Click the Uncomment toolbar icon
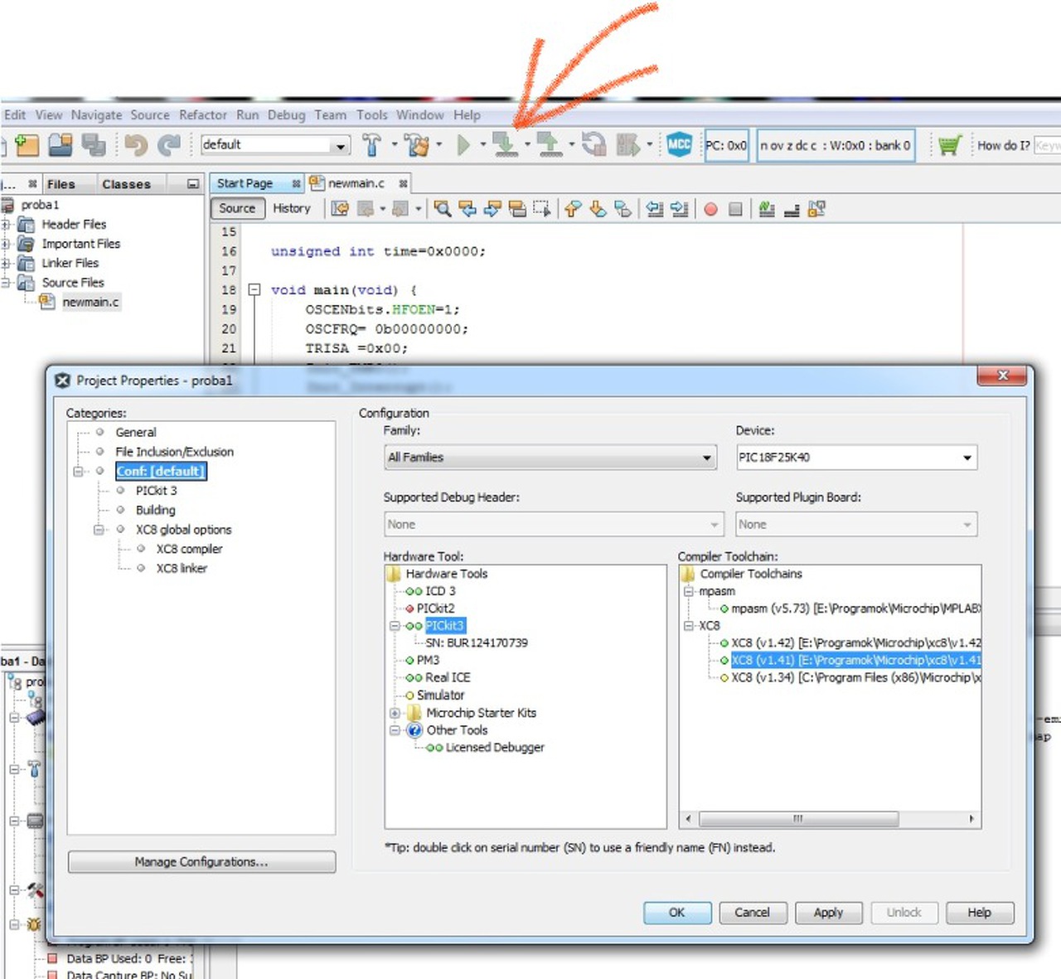This screenshot has height=979, width=1061. tap(792, 209)
